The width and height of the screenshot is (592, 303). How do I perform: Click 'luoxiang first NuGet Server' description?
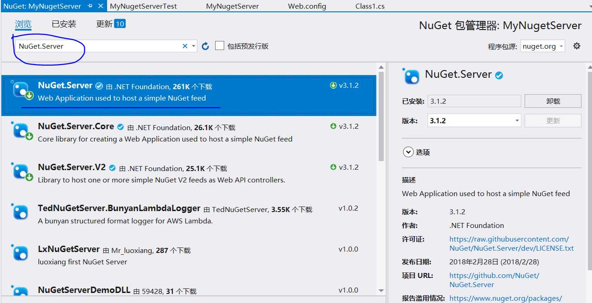[x=82, y=262]
